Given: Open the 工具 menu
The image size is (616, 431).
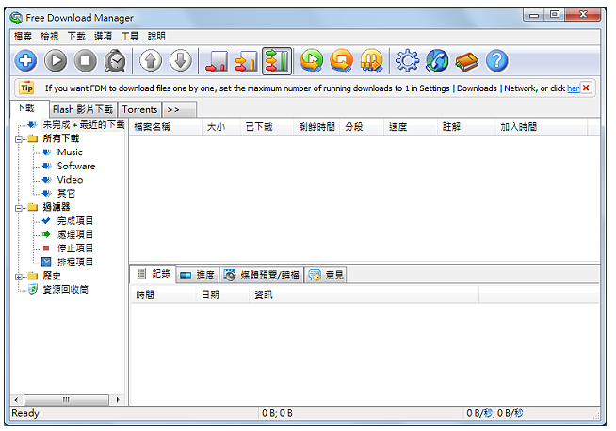Looking at the screenshot, I should pos(130,37).
